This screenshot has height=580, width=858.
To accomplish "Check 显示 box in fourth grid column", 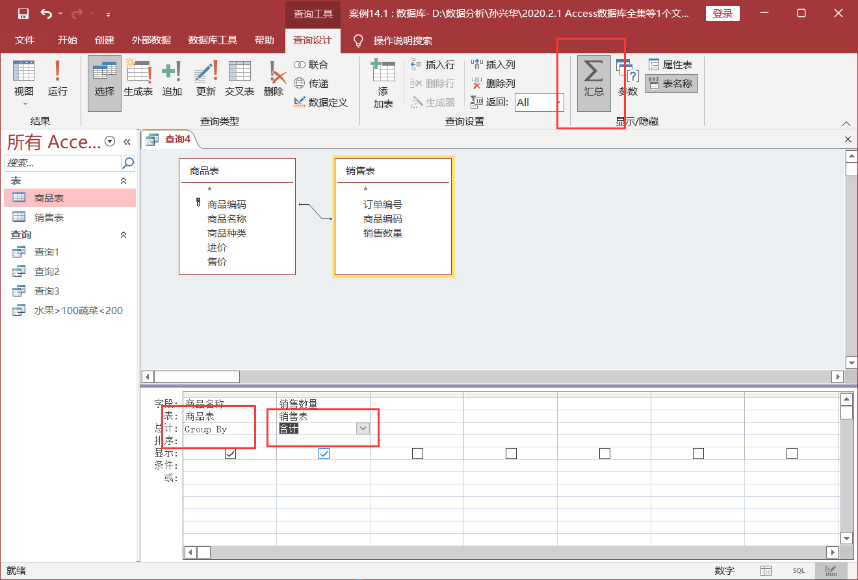I will coord(511,454).
